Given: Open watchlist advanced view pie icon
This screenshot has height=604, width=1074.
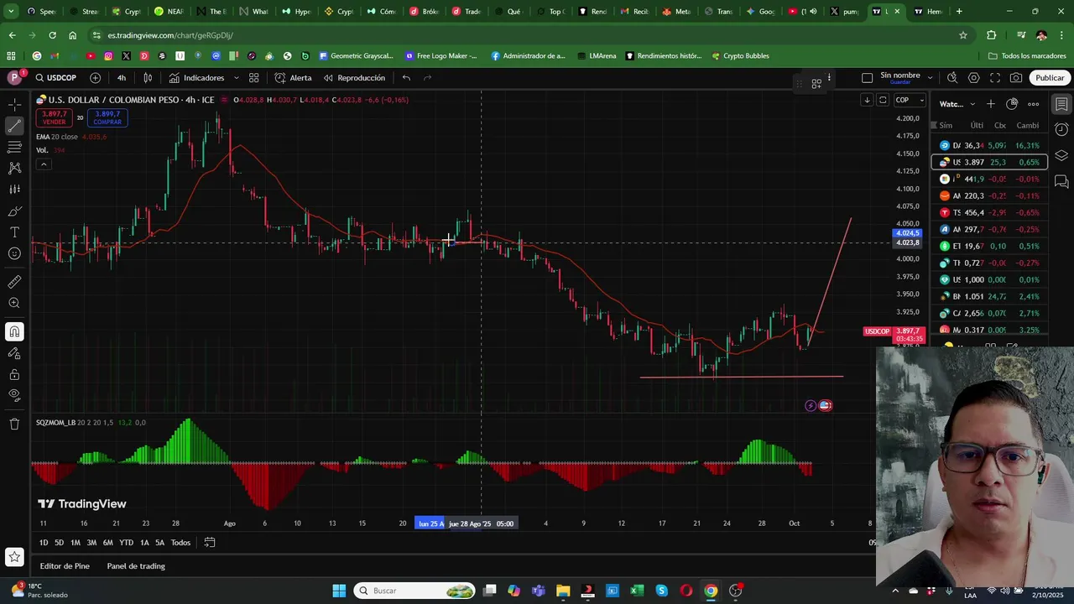Looking at the screenshot, I should (1012, 104).
